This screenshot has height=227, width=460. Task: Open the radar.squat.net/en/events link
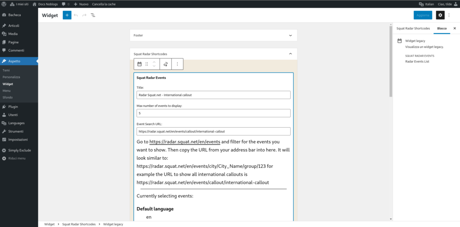(x=185, y=142)
